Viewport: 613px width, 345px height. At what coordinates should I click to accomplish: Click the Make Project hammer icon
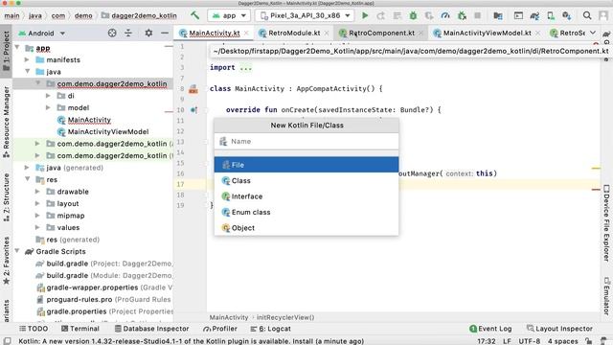click(194, 15)
